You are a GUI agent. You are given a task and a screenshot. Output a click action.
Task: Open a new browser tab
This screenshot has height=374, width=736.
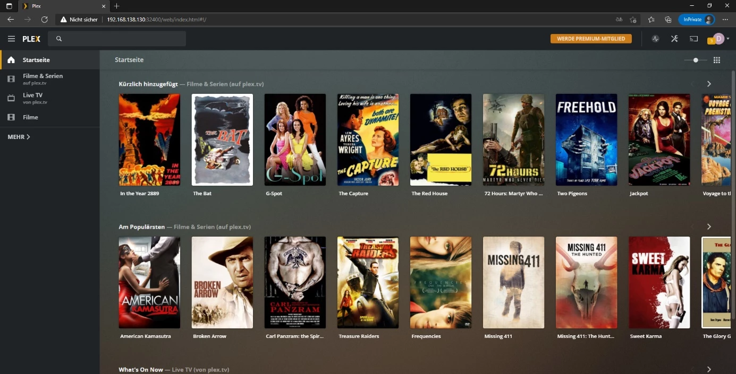pos(116,6)
